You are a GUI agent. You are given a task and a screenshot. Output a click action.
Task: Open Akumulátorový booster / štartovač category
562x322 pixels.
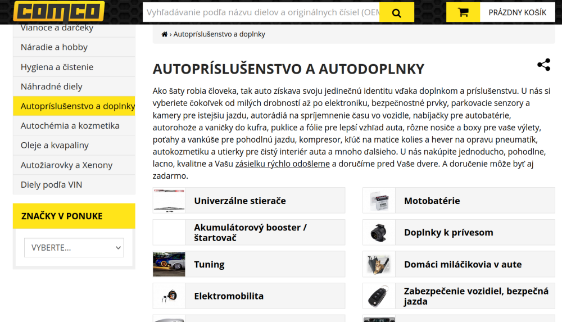click(x=249, y=232)
